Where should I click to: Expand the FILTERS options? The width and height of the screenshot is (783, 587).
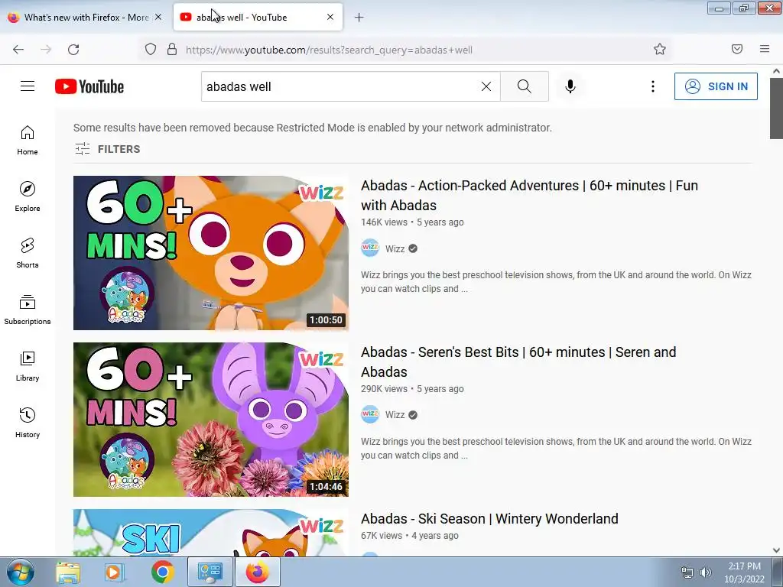107,149
